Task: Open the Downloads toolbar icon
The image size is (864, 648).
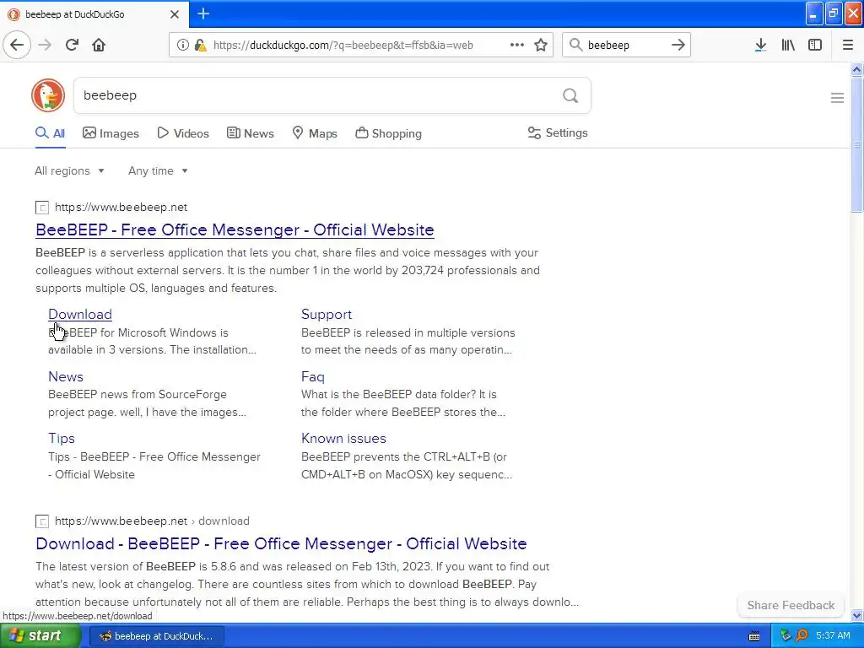Action: click(760, 45)
